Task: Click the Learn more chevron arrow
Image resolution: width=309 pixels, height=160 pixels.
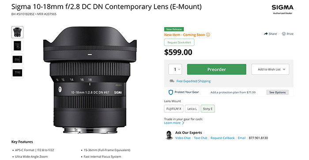Action: point(183,123)
